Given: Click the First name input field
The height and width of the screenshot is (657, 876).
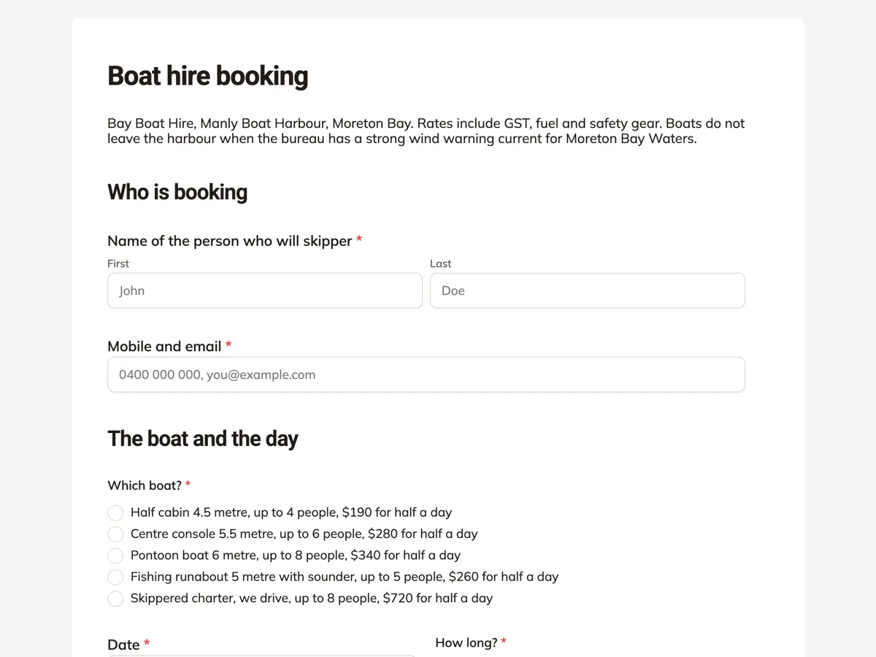Looking at the screenshot, I should (x=265, y=291).
